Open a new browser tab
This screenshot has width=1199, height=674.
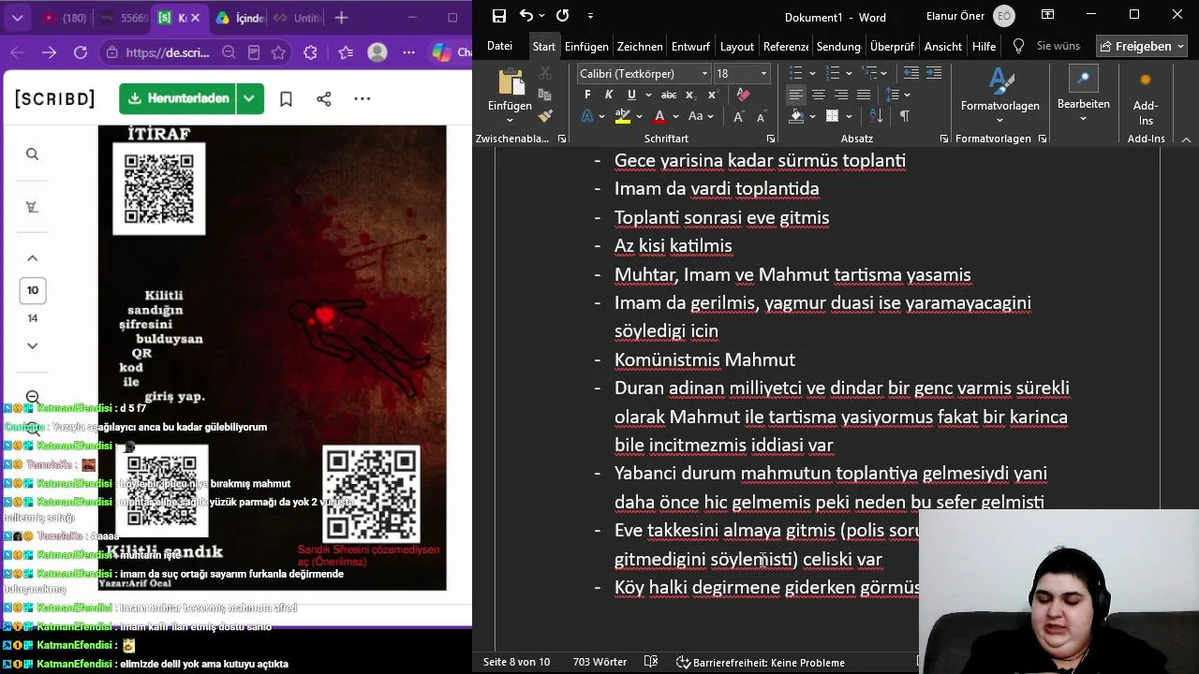click(x=342, y=18)
